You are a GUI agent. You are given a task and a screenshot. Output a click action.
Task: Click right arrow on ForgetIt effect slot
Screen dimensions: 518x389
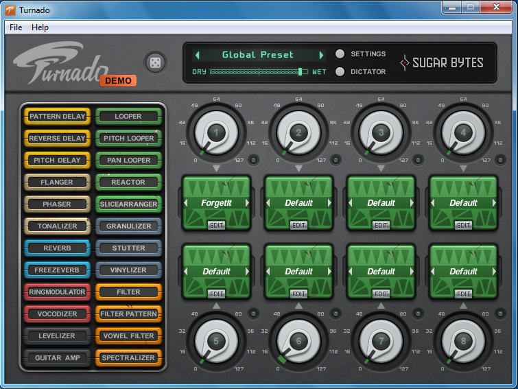pyautogui.click(x=247, y=203)
